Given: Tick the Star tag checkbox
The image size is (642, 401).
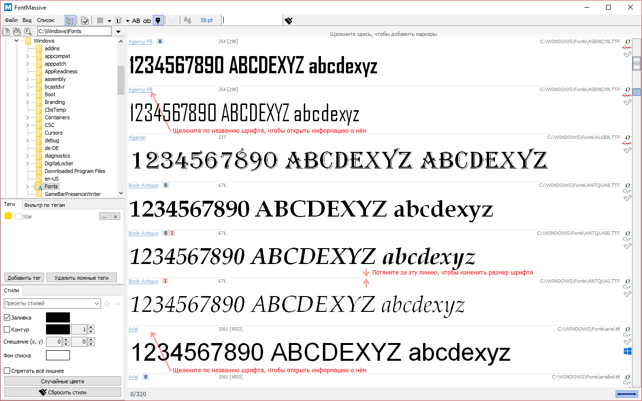Looking at the screenshot, I should pos(19,217).
